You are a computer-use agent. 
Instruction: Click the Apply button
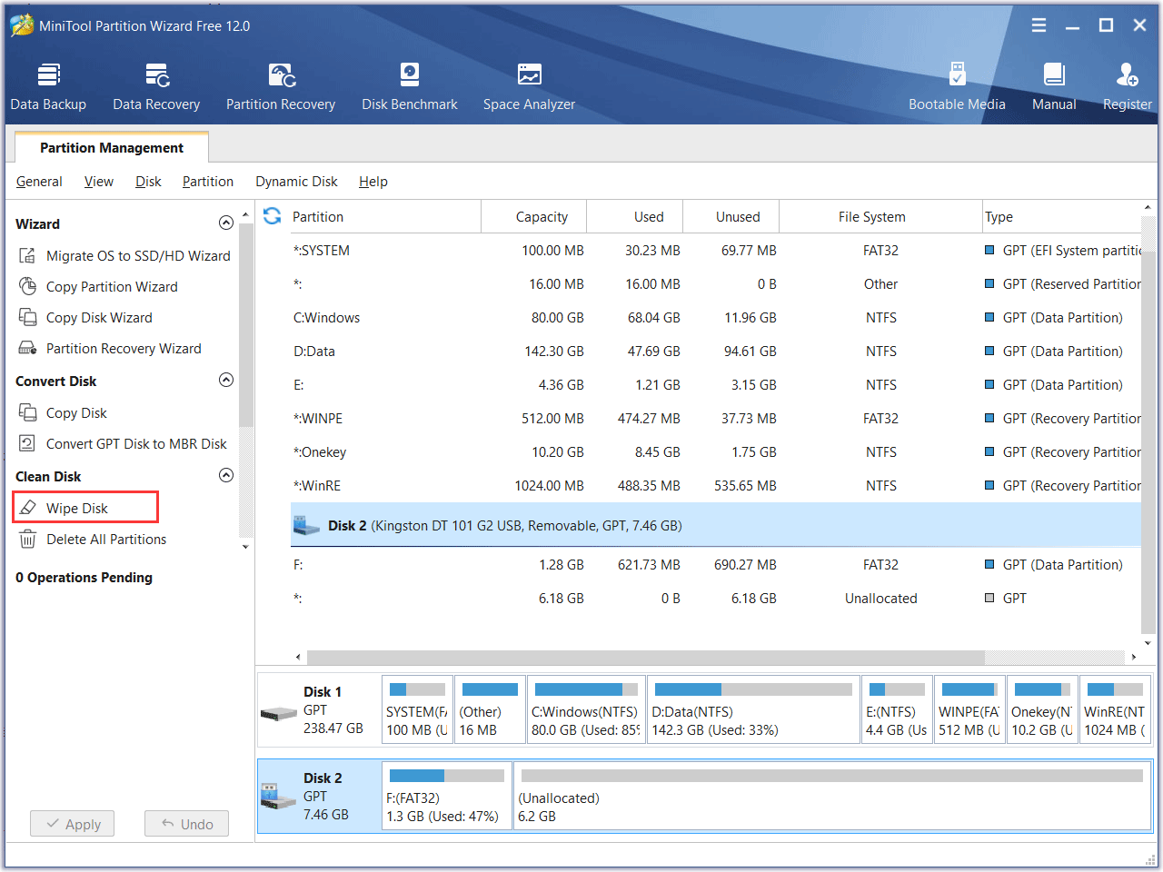(73, 824)
